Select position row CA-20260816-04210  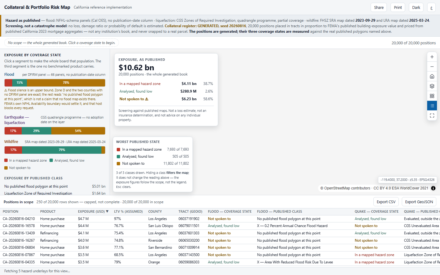[220, 219]
